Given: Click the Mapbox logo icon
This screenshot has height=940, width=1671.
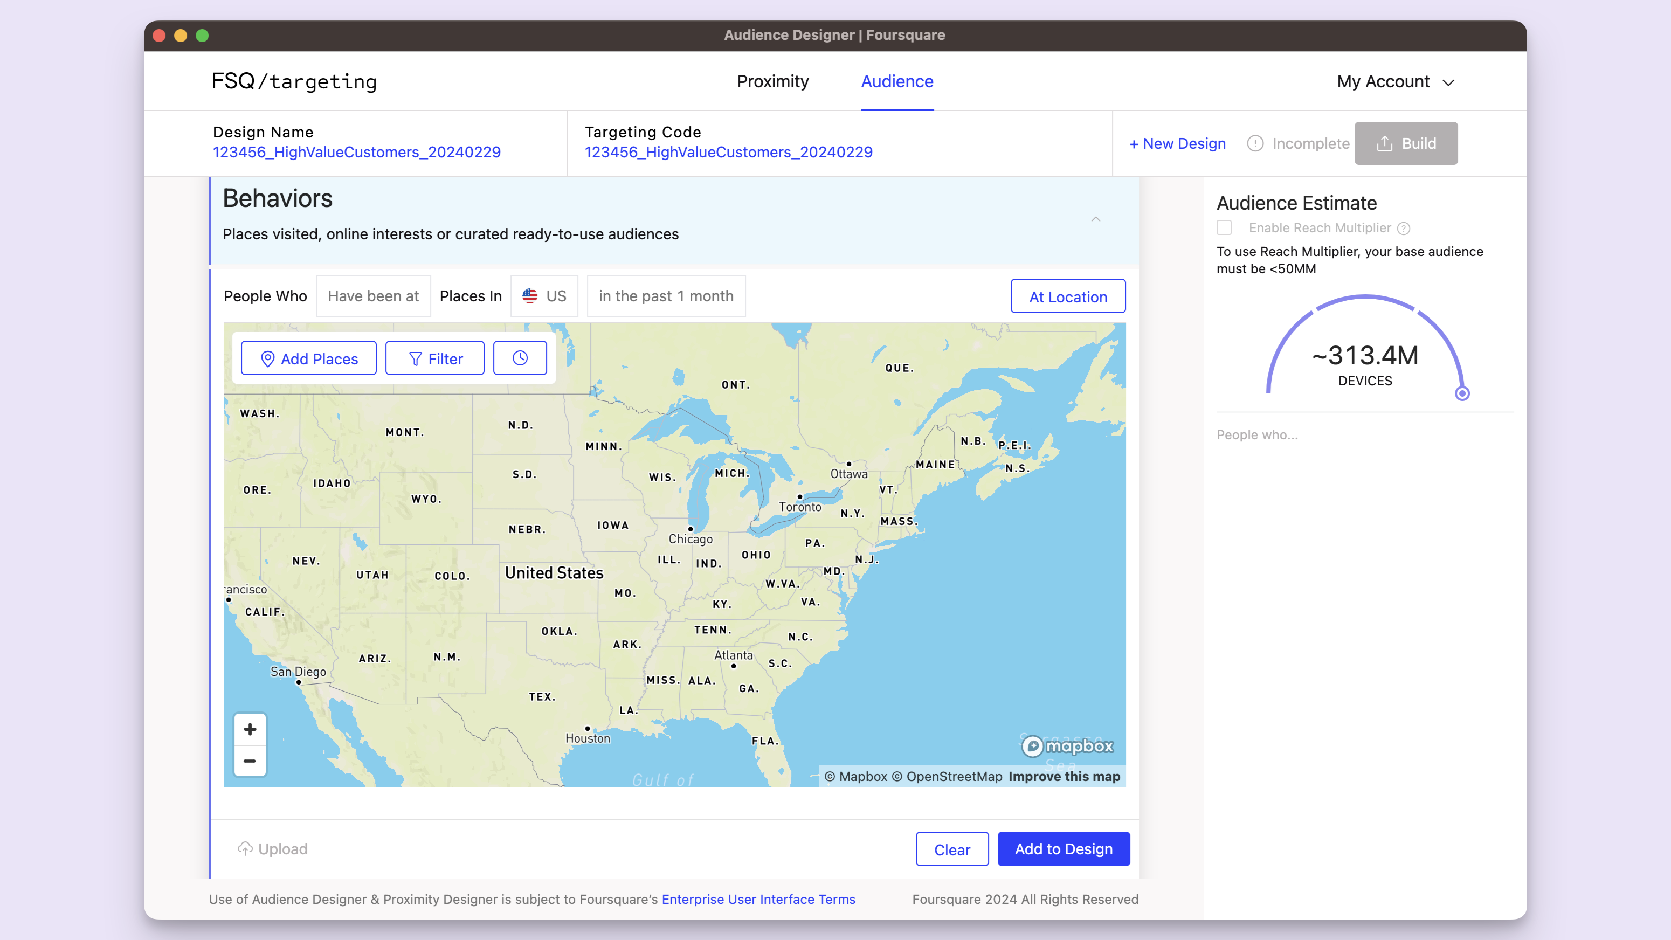Looking at the screenshot, I should pyautogui.click(x=1031, y=746).
